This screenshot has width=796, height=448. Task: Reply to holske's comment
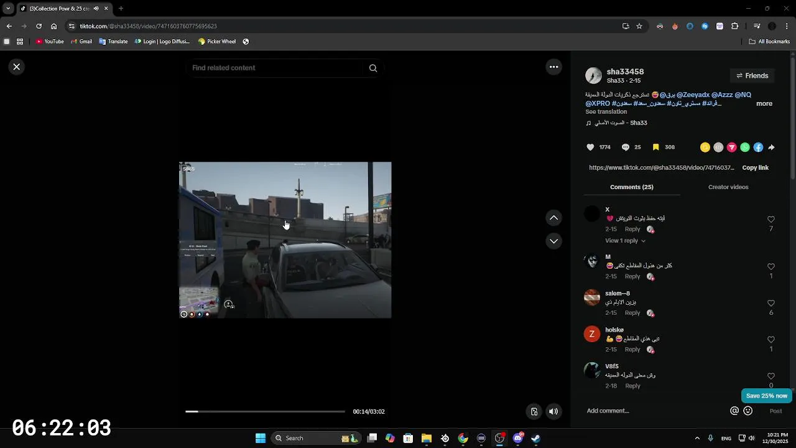tap(632, 350)
